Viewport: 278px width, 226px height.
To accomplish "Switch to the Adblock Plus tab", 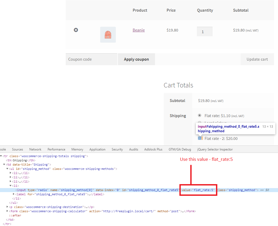I will [153, 149].
